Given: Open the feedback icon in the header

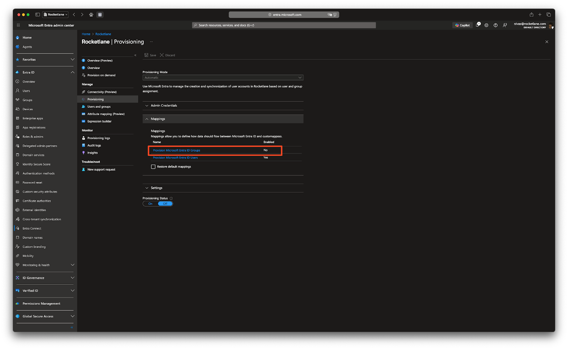Looking at the screenshot, I should (505, 25).
